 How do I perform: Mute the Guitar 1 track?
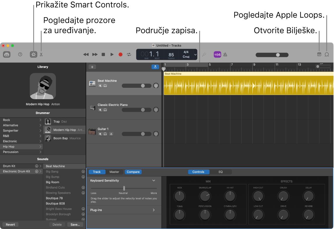(100, 134)
